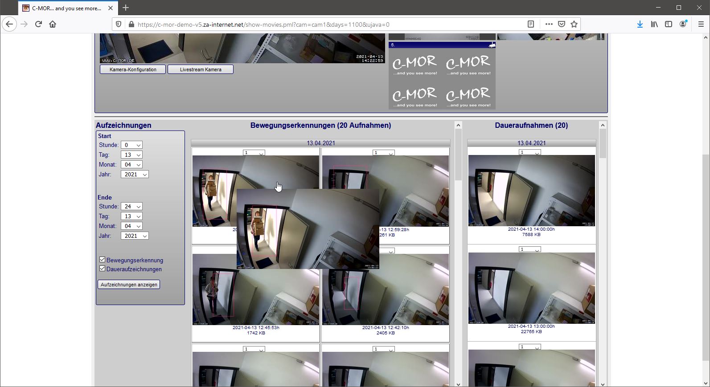Click Aufzeichnungen anzeigen button
This screenshot has width=710, height=387.
click(x=129, y=285)
